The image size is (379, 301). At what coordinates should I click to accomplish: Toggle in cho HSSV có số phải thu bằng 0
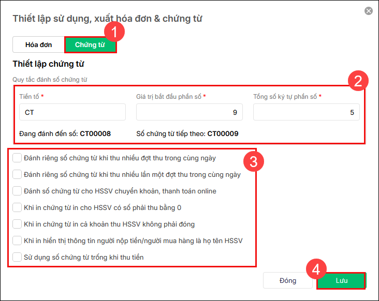[x=17, y=207]
